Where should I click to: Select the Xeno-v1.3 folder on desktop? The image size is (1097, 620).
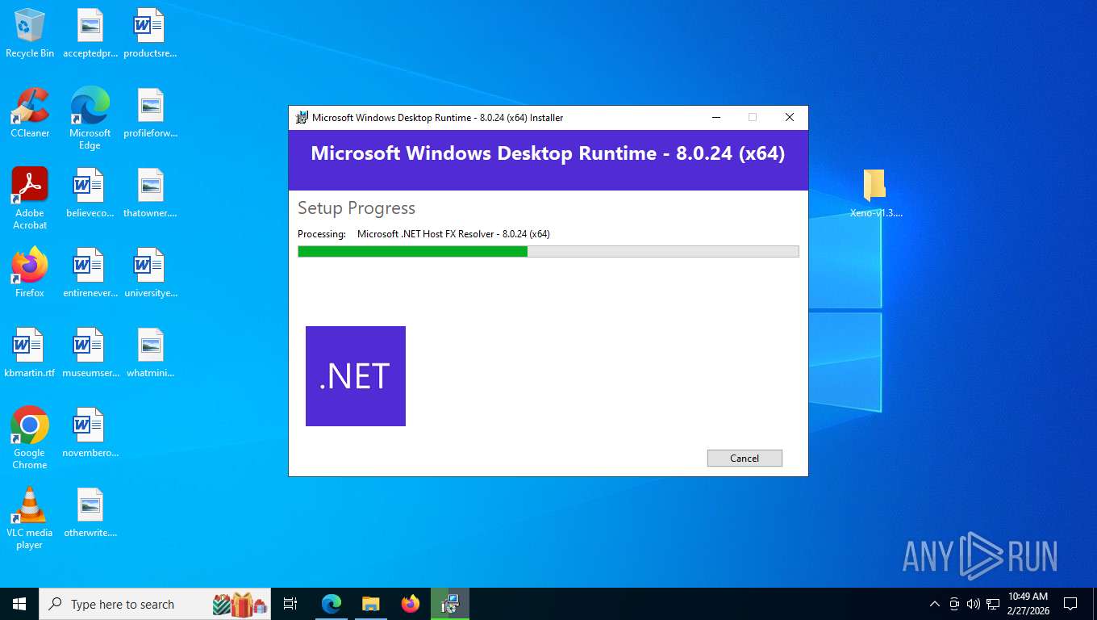coord(875,193)
